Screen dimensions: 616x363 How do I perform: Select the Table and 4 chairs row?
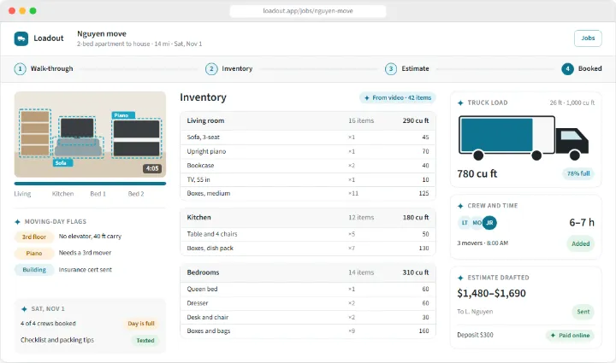tap(308, 234)
